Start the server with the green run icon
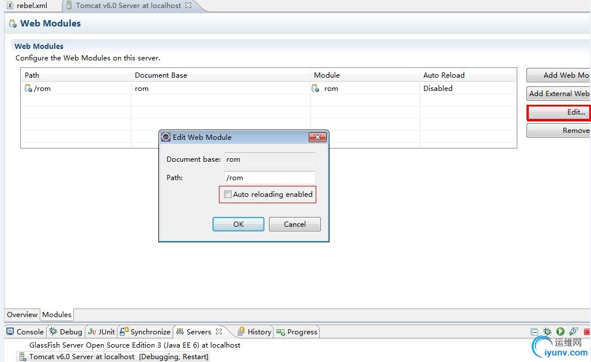 [x=560, y=331]
